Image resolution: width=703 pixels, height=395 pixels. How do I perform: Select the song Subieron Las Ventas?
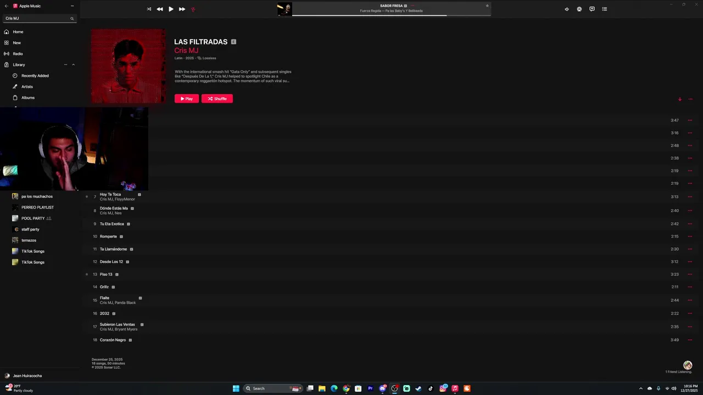[x=118, y=324]
